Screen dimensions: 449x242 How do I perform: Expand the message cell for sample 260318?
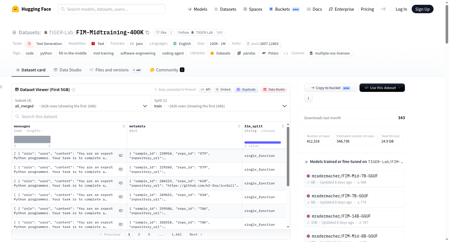coord(121,225)
